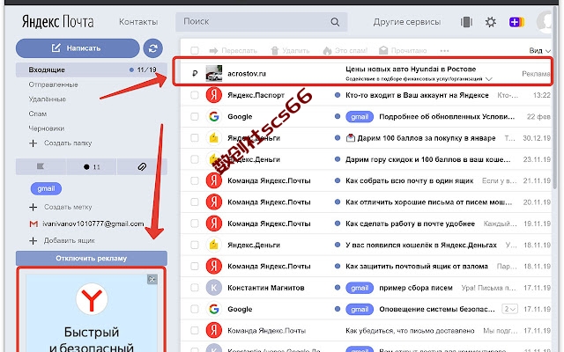Toggle unread dot on Кто-то входит message
Image resolution: width=564 pixels, height=352 pixels.
(x=338, y=95)
